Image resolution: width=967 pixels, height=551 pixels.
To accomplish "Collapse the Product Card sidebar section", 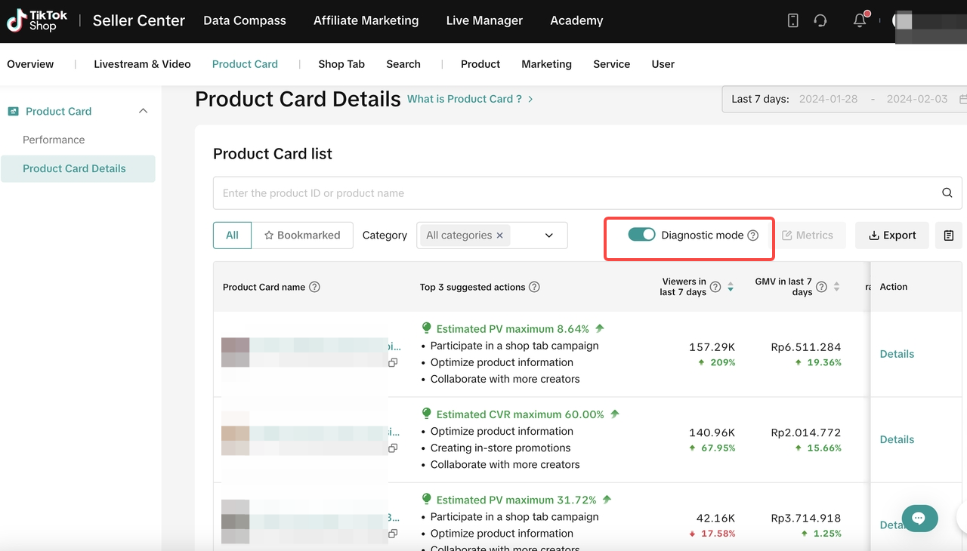I will pos(143,111).
